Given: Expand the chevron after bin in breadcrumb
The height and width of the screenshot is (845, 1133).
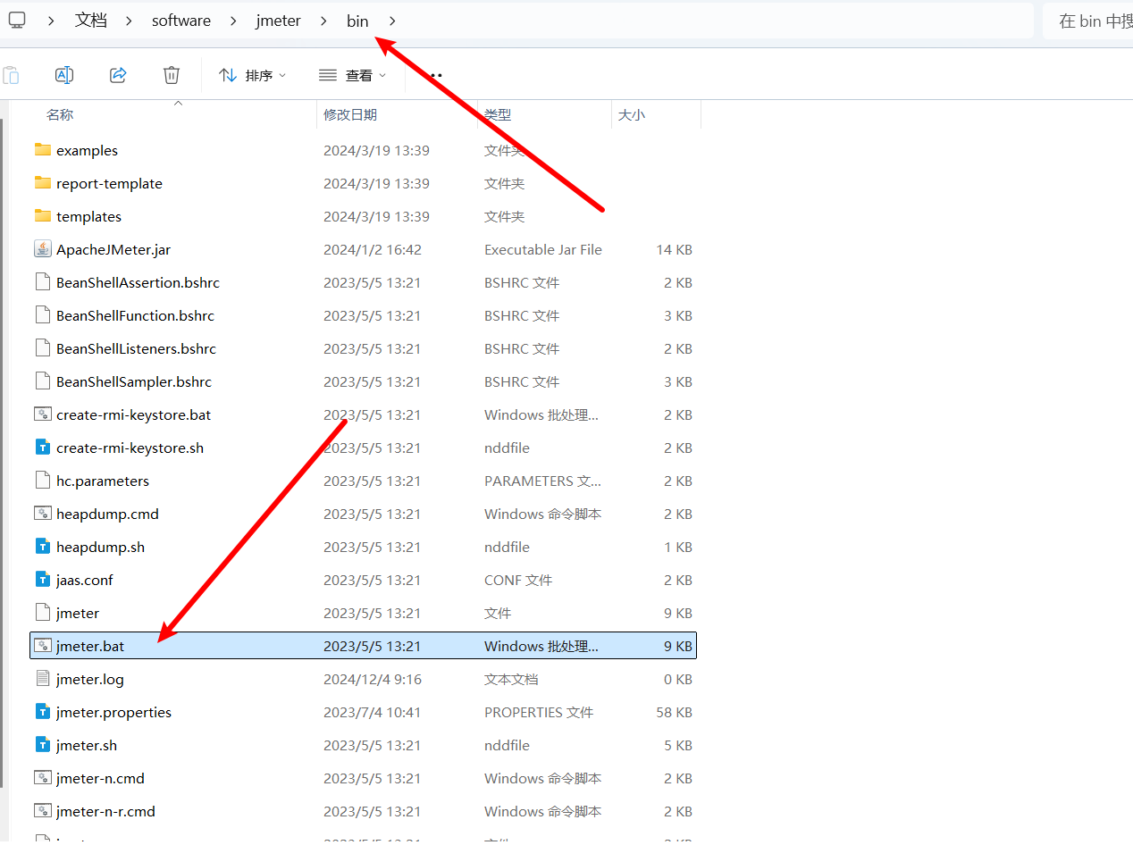Looking at the screenshot, I should tap(392, 21).
